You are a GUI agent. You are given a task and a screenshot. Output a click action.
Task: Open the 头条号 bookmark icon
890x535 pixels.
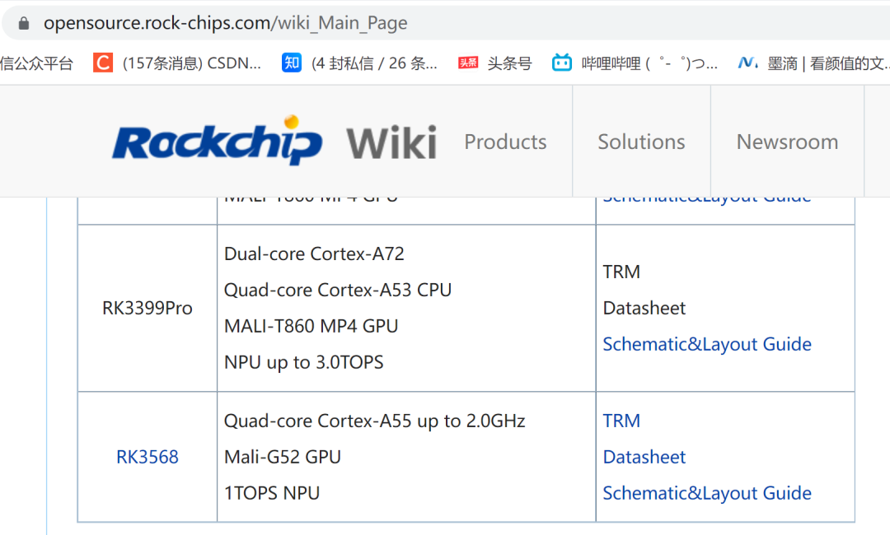(x=468, y=63)
